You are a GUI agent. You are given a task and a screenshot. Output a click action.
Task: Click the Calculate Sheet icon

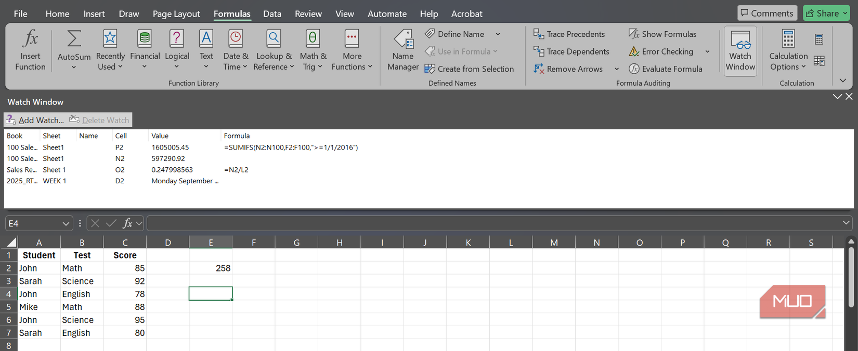click(819, 61)
